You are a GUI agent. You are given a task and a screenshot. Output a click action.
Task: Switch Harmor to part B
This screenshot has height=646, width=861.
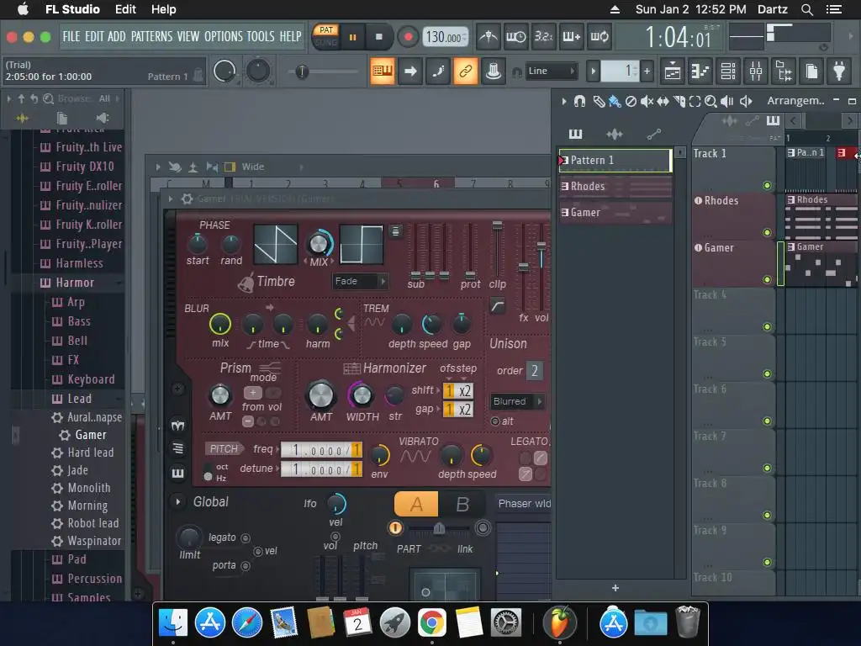(462, 504)
